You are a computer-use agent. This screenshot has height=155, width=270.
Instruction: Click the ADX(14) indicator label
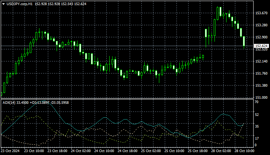(9, 102)
